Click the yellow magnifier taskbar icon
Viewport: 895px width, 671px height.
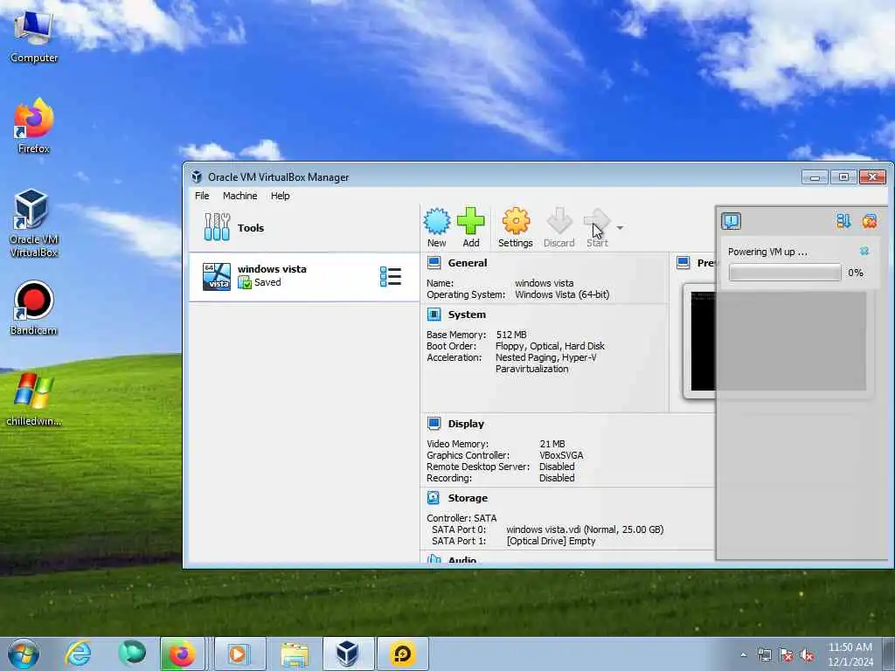pyautogui.click(x=402, y=654)
